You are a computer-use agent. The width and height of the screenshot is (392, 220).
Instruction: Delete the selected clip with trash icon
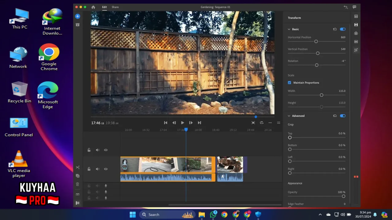[x=77, y=184]
